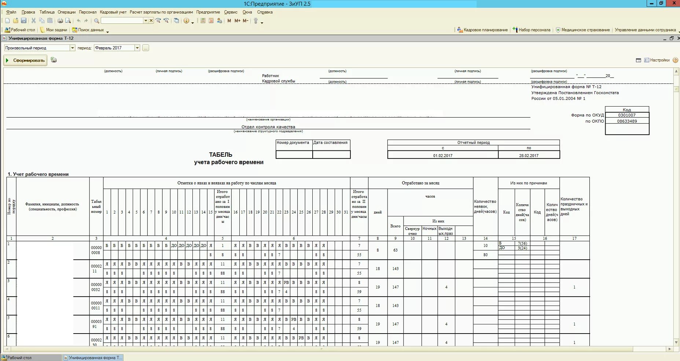The height and width of the screenshot is (361, 680).
Task: Clear the search field with X icon
Action: point(151,21)
